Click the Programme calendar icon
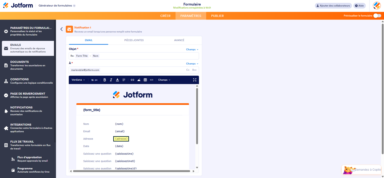Screen dimensions: 384x178 tap(13, 170)
